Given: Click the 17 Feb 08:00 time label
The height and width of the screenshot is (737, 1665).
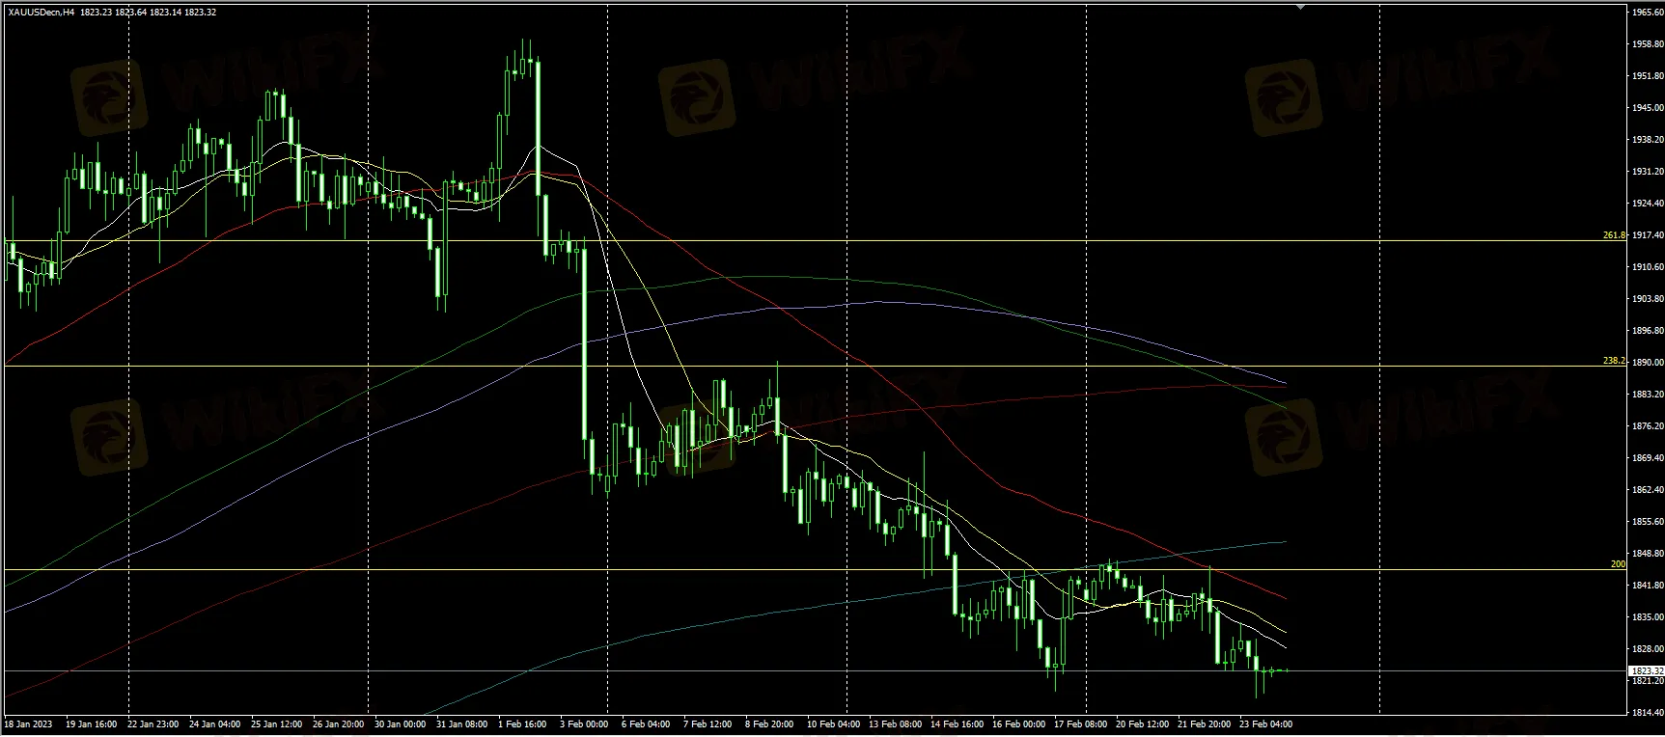Looking at the screenshot, I should tap(1080, 723).
